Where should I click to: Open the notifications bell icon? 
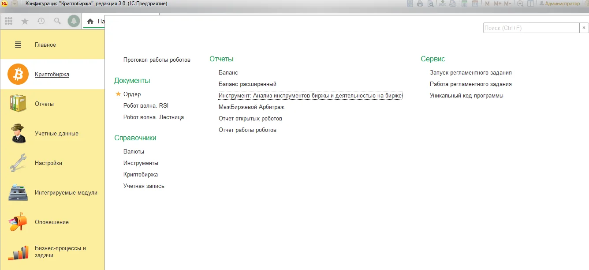(x=74, y=21)
